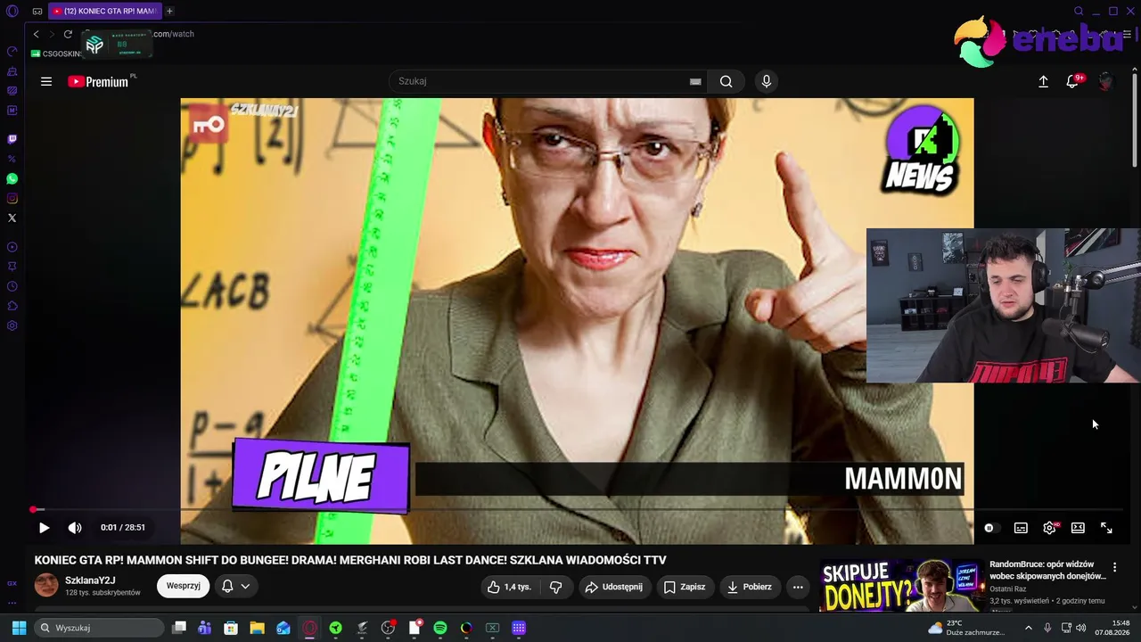
Task: Click the Windows taskbar Wyszukaj search box
Action: 98,628
